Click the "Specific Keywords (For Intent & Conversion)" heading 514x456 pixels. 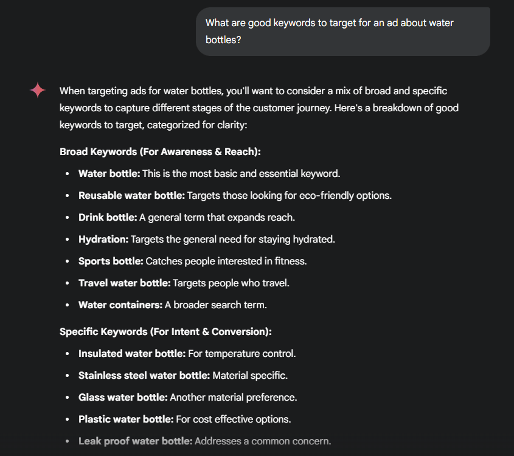coord(165,331)
